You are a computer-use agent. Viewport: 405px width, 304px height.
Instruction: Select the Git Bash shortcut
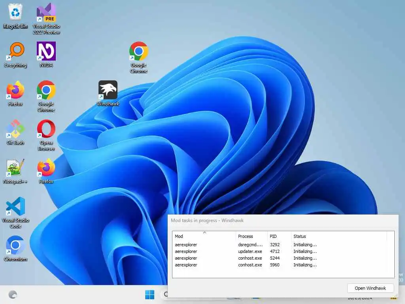pos(15,132)
